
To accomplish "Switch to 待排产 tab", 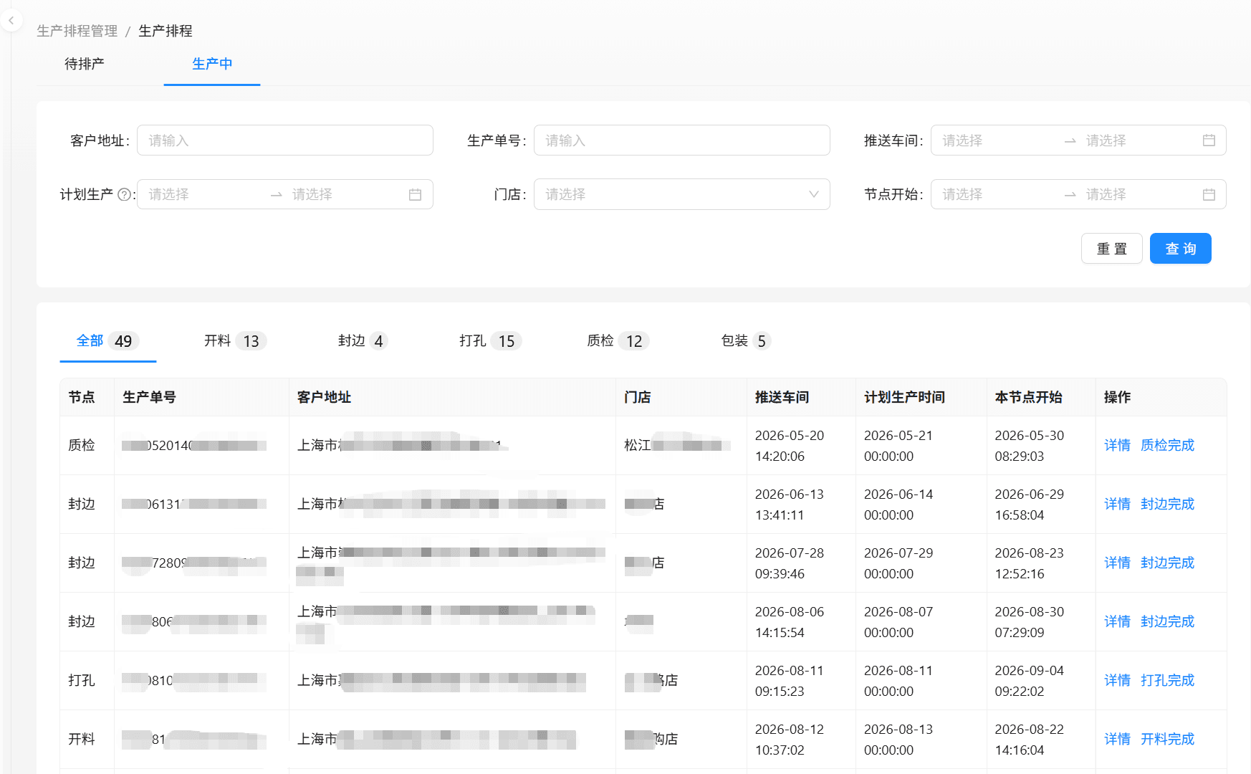I will (x=85, y=64).
